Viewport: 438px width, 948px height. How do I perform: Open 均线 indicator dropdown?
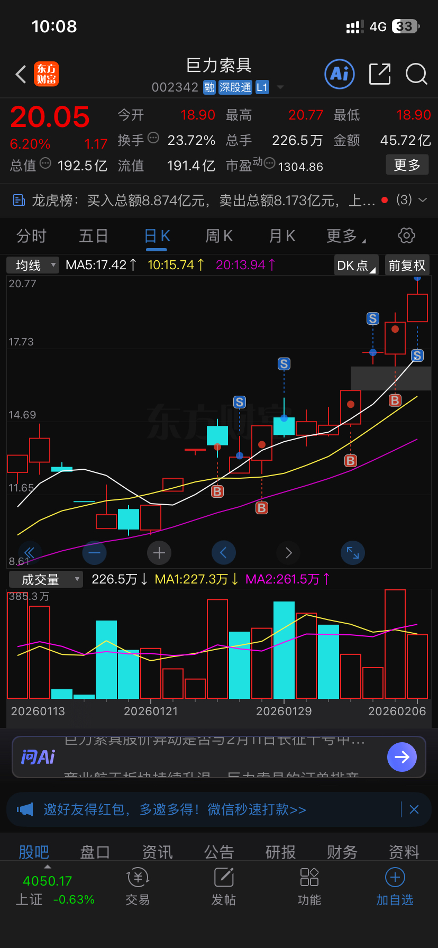click(33, 265)
